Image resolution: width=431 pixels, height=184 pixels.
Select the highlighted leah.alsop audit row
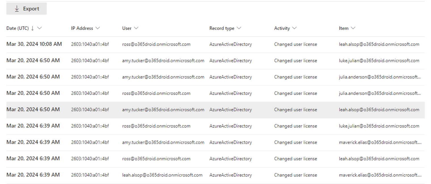click(x=199, y=110)
